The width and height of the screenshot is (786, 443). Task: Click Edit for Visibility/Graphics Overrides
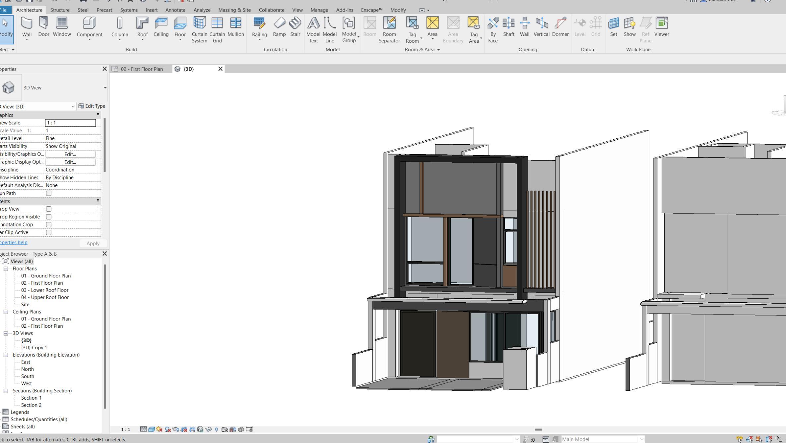point(70,154)
